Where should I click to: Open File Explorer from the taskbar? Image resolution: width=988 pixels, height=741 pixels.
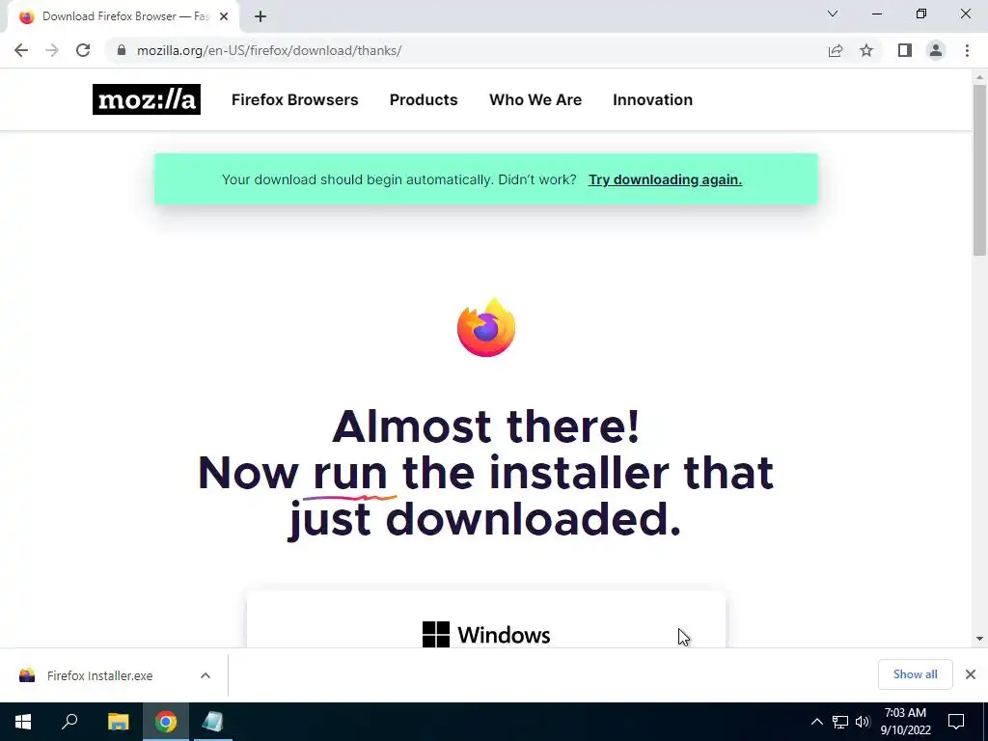(x=118, y=722)
